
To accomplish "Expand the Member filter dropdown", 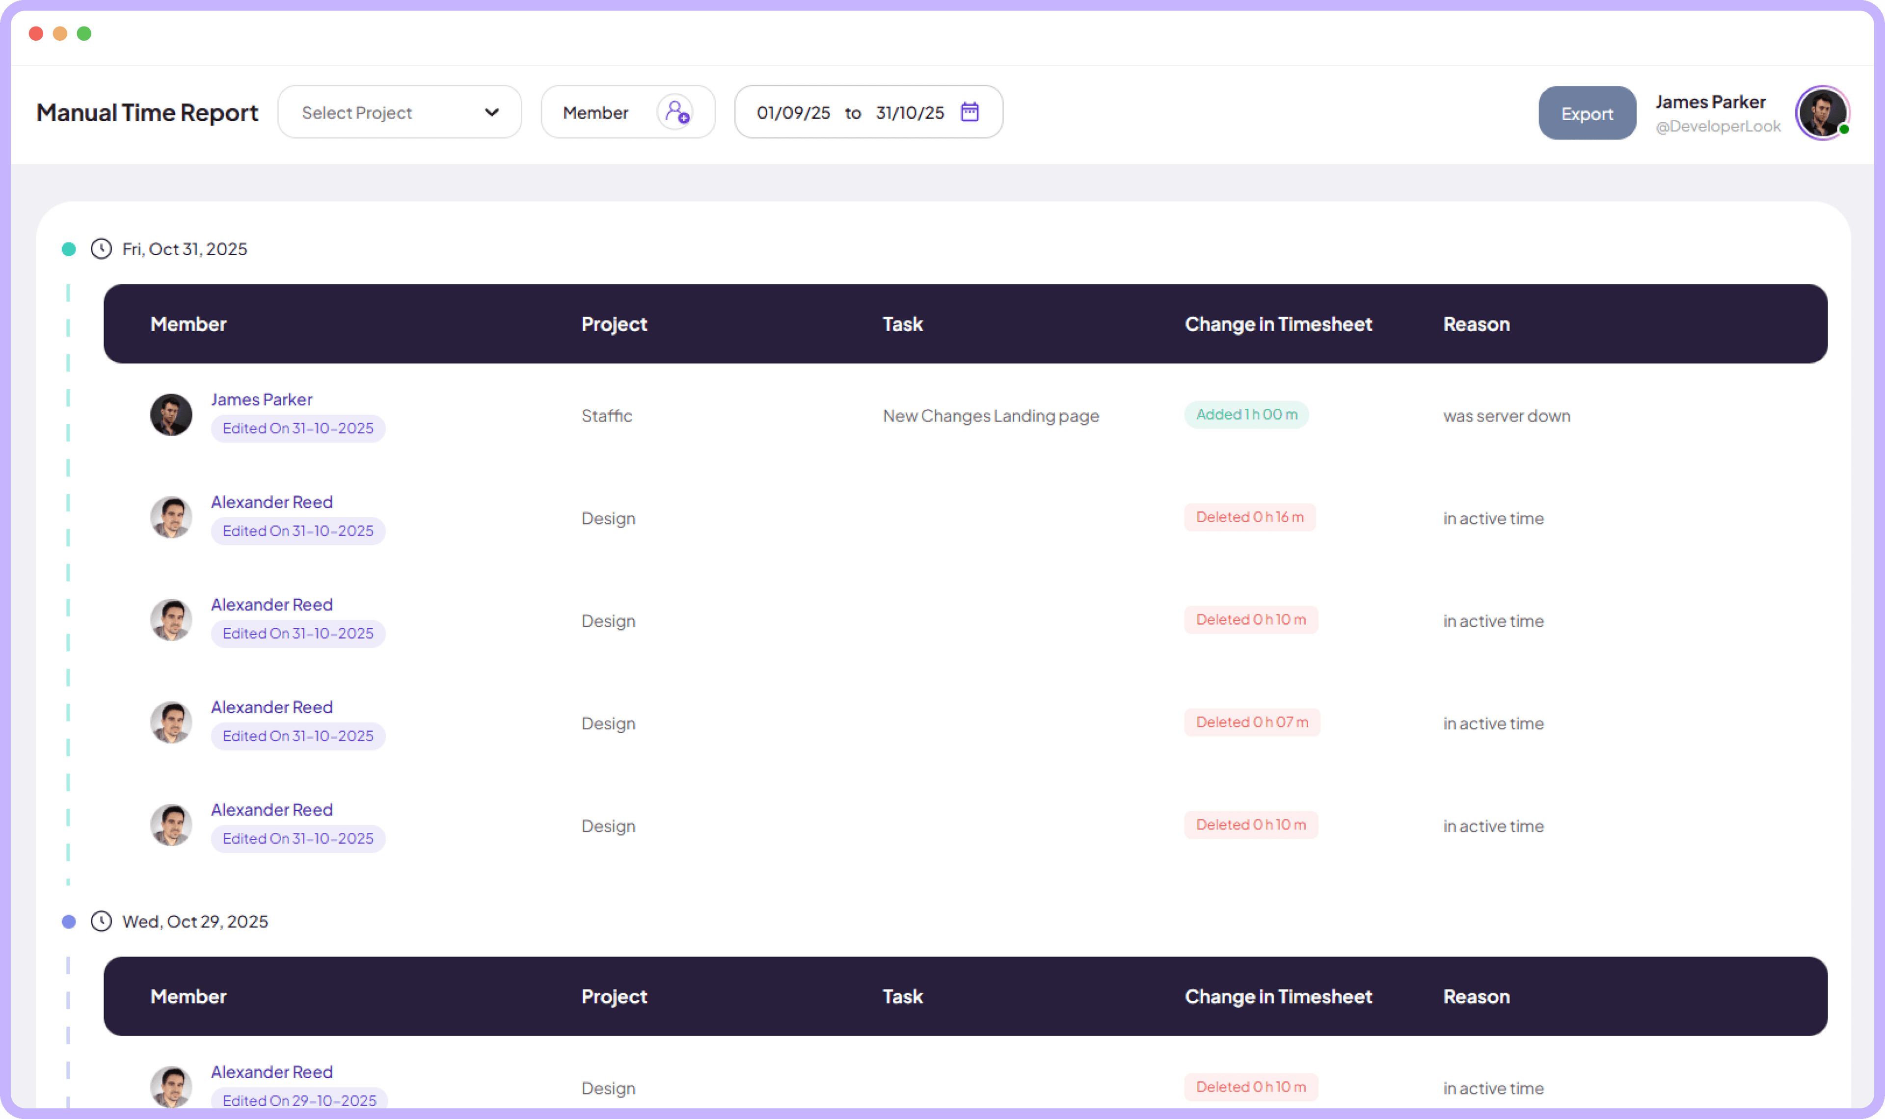I will click(x=627, y=111).
